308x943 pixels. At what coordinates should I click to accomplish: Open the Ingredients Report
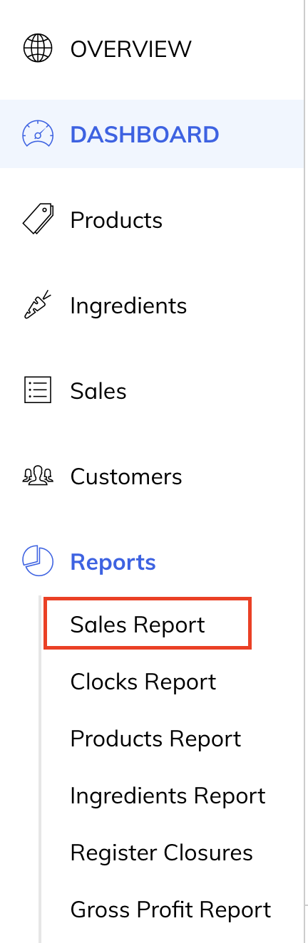point(168,796)
